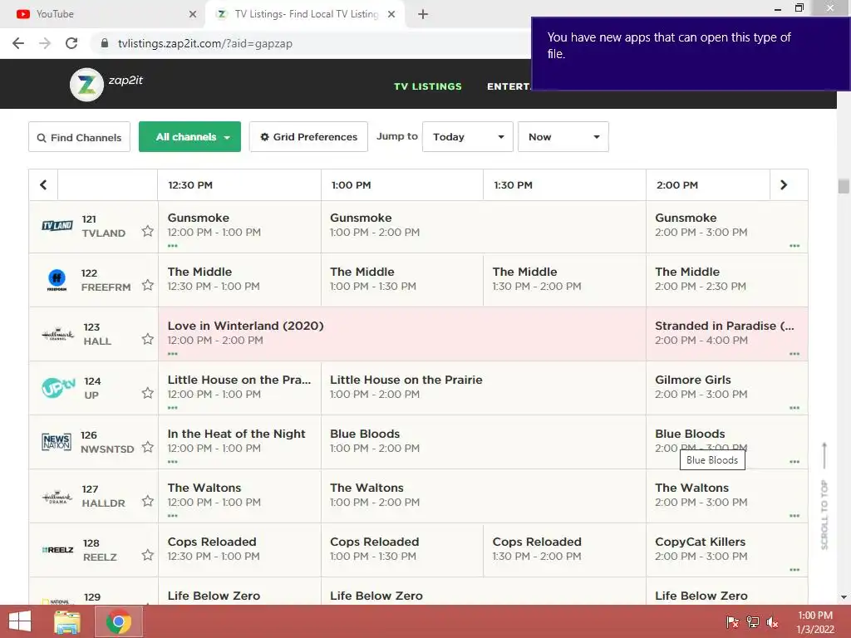Open the Windows Start button

tap(20, 621)
